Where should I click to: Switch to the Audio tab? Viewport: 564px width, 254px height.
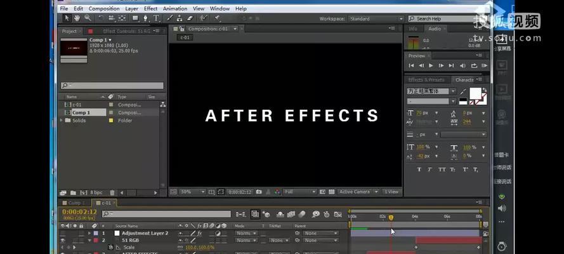(x=435, y=29)
